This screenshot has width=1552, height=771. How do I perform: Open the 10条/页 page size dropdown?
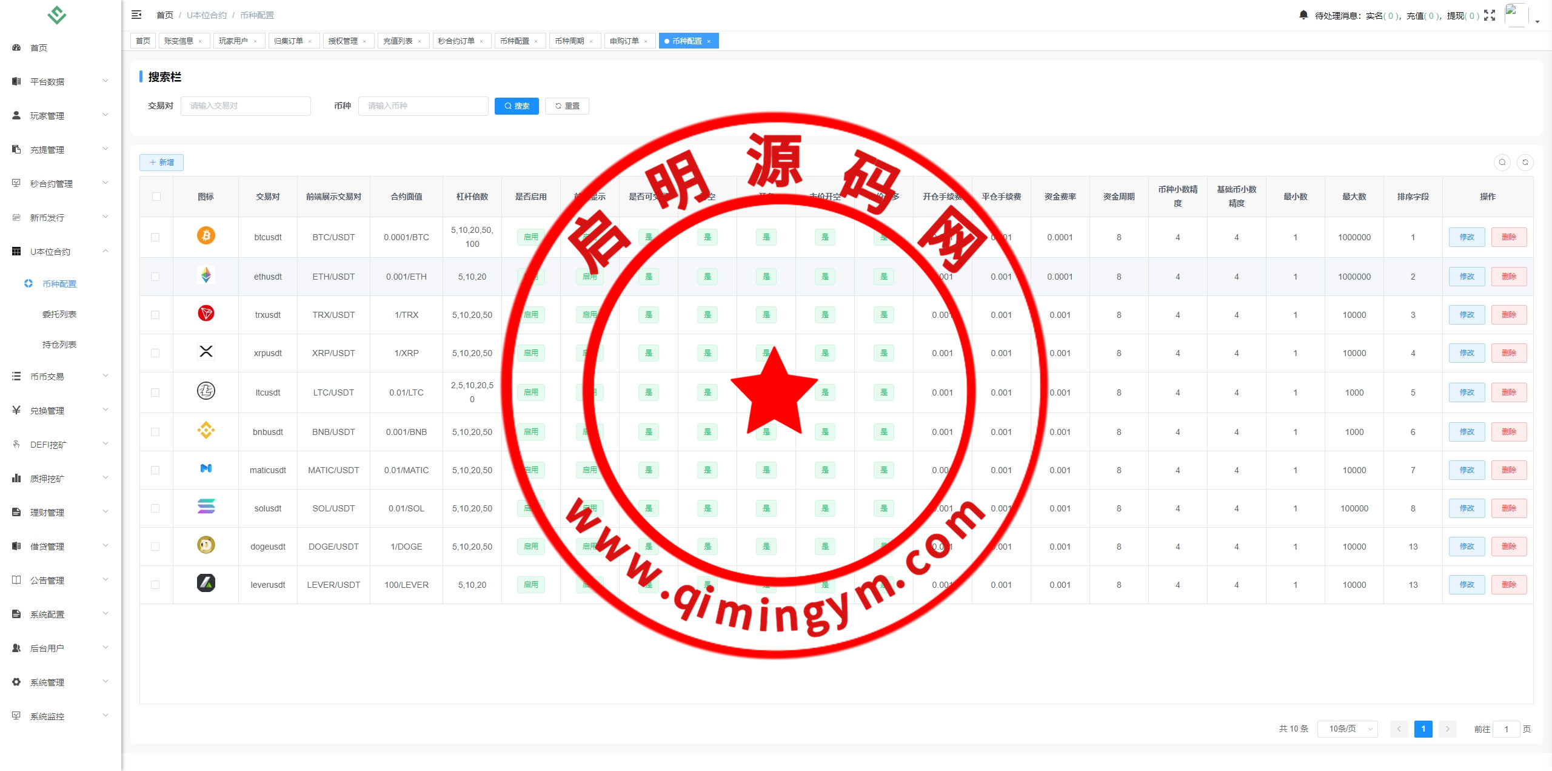coord(1347,729)
